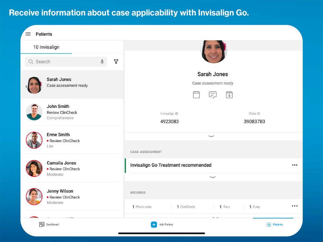Expand patient details chevron below IDs
The height and width of the screenshot is (242, 323).
[211, 136]
